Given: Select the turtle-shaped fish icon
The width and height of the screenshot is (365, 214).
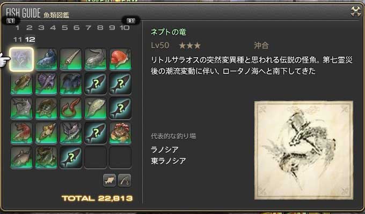Looking at the screenshot, I should pyautogui.click(x=46, y=109).
